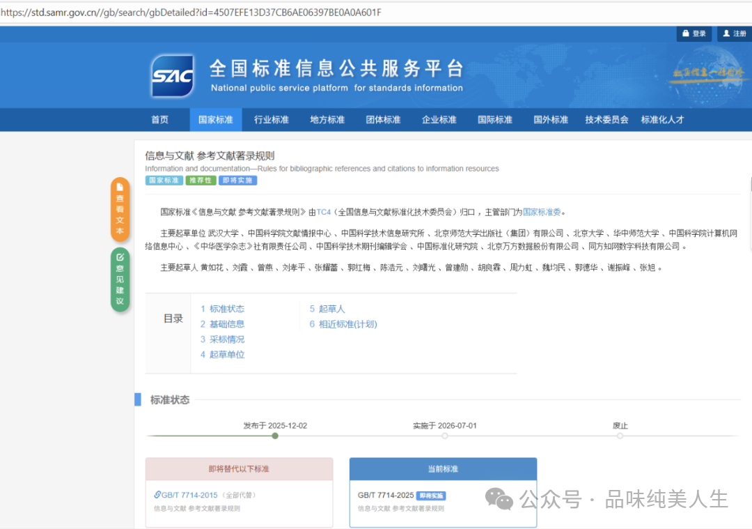Image resolution: width=752 pixels, height=529 pixels.
Task: Open the 地方标准 navigation tab
Action: pos(327,120)
